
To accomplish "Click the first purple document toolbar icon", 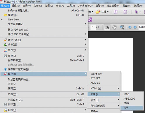I will pos(116,12).
